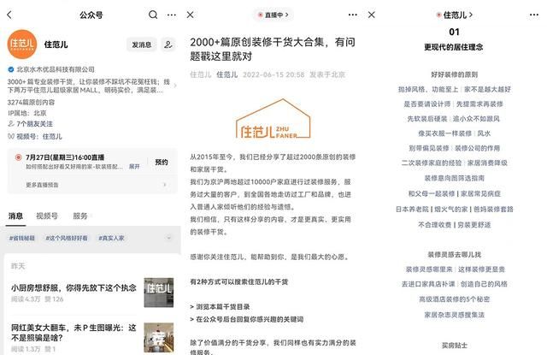Close the rightmost page with X icon
This screenshot has height=355, width=547.
[372, 15]
